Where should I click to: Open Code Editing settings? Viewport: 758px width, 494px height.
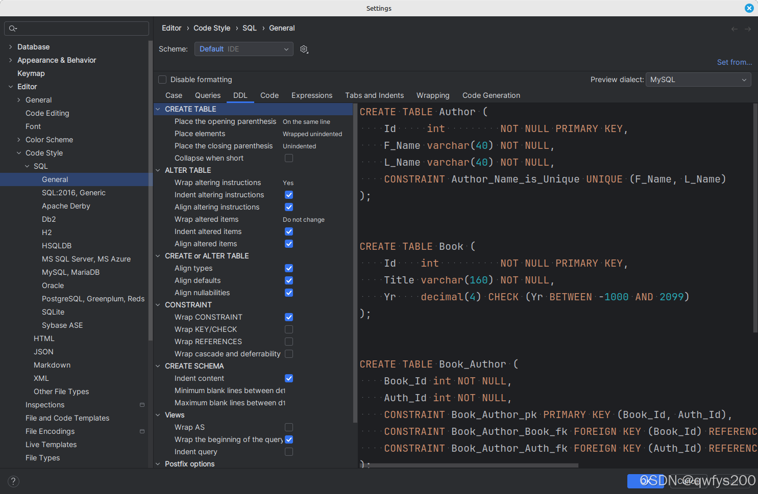[x=47, y=113]
